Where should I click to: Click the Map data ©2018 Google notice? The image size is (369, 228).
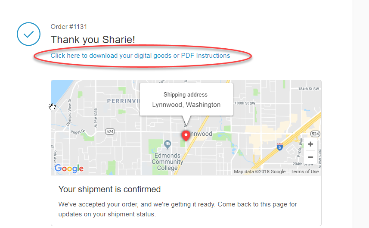260,172
